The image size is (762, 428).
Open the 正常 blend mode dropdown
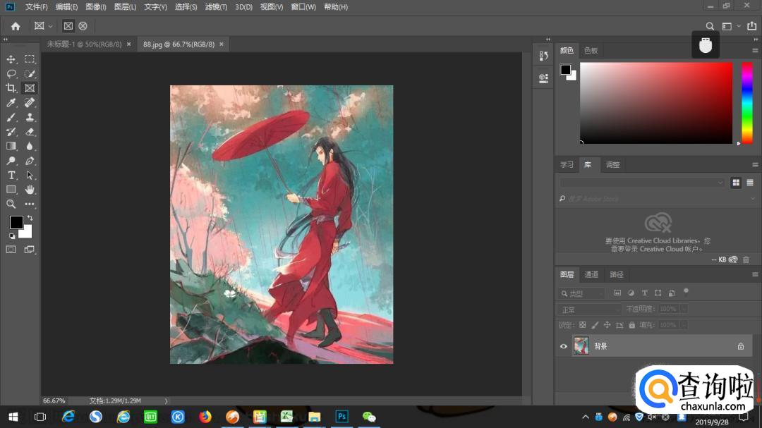coord(590,310)
